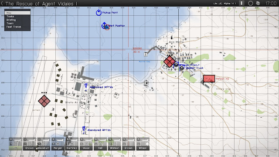Select team member Hall

[x=100, y=144]
